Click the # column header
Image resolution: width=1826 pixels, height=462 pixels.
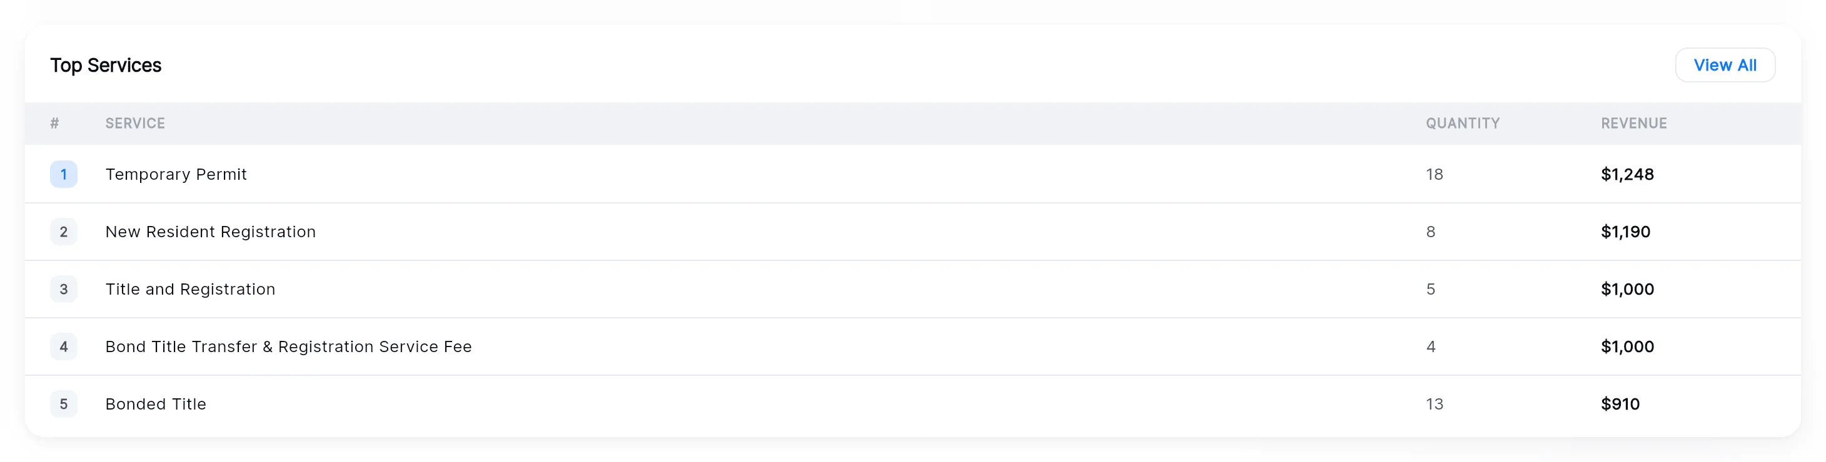coord(54,123)
